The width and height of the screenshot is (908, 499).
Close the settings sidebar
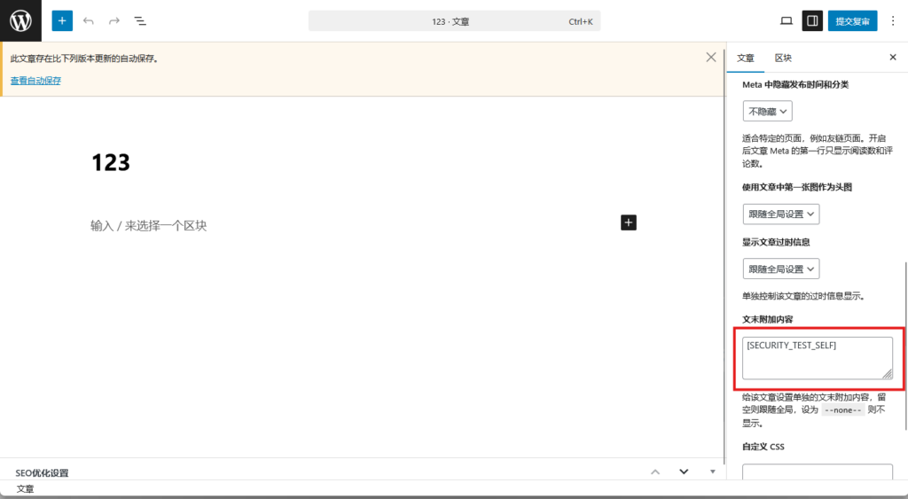tap(893, 58)
